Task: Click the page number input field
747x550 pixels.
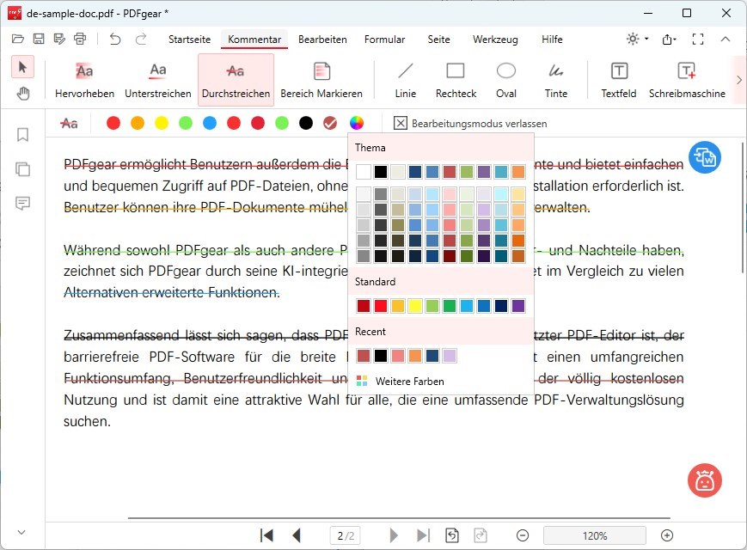Action: [x=346, y=535]
